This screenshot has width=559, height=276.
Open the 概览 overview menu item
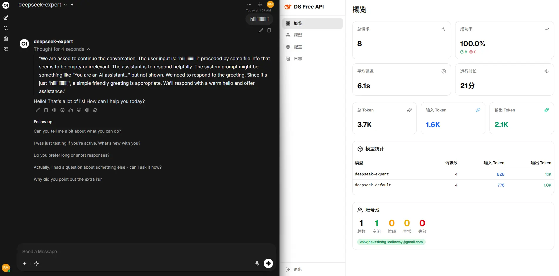tap(312, 23)
